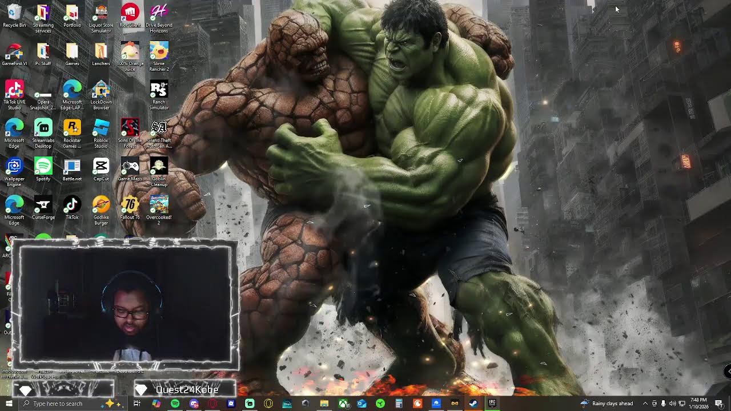Image resolution: width=731 pixels, height=411 pixels.
Task: Open the Battle.net desktop shortcut
Action: pos(72,170)
